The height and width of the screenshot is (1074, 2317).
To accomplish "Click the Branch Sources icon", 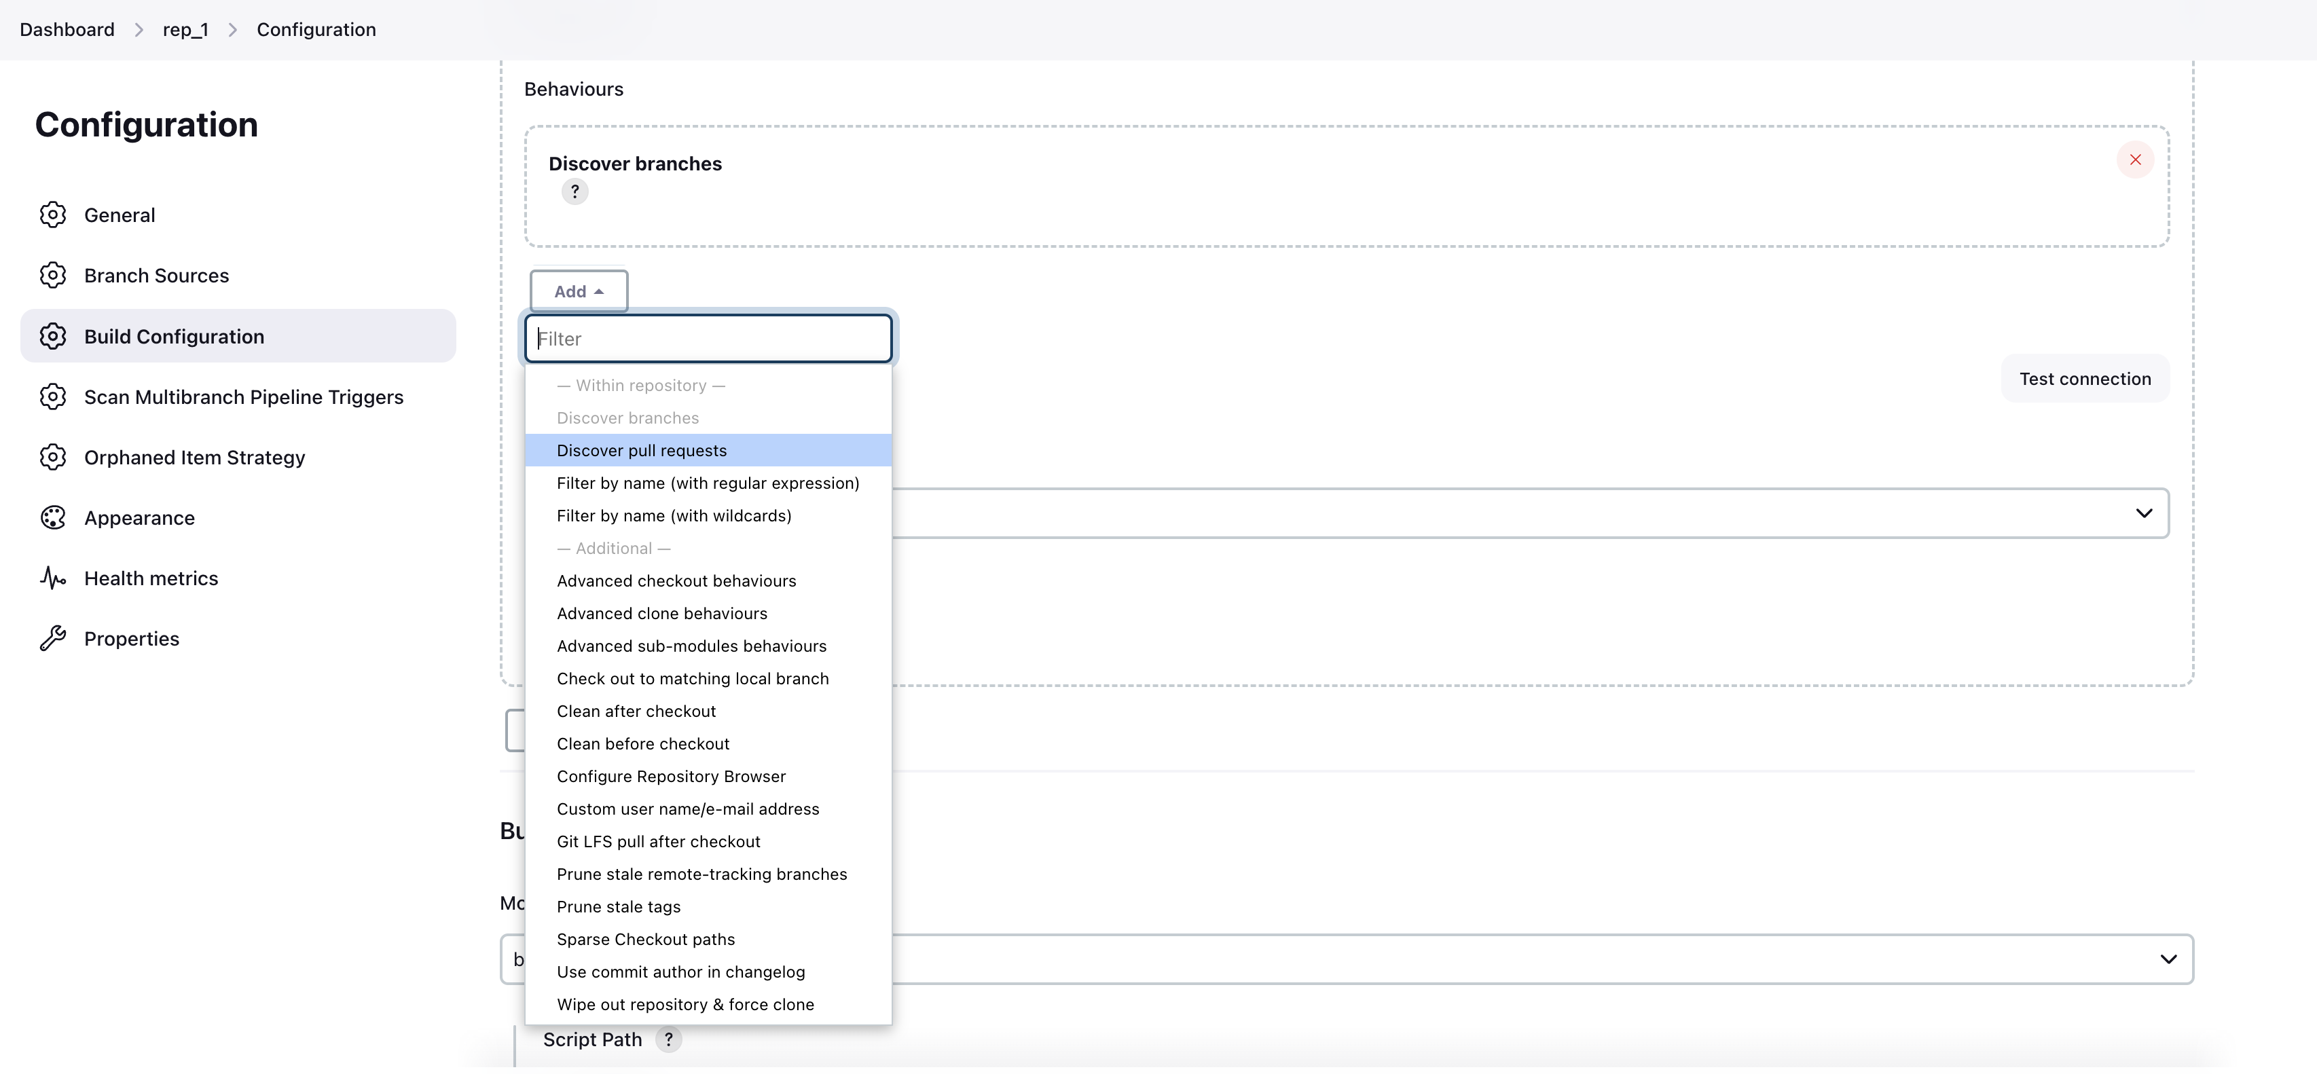I will pyautogui.click(x=53, y=275).
